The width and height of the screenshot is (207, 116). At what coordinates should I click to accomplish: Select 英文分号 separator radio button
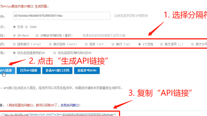192,44
